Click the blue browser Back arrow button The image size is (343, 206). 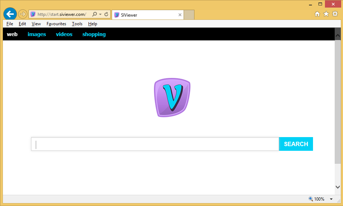click(10, 14)
